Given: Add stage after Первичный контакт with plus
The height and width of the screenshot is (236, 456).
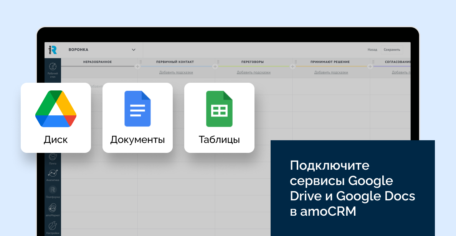Looking at the screenshot, I should coord(215,67).
